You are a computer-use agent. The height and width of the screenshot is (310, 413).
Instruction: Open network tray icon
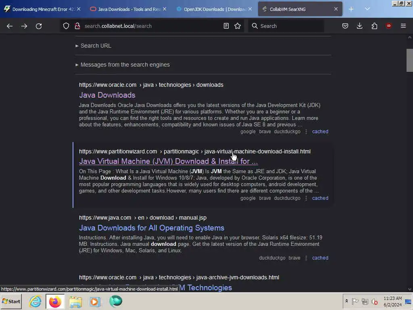365,301
